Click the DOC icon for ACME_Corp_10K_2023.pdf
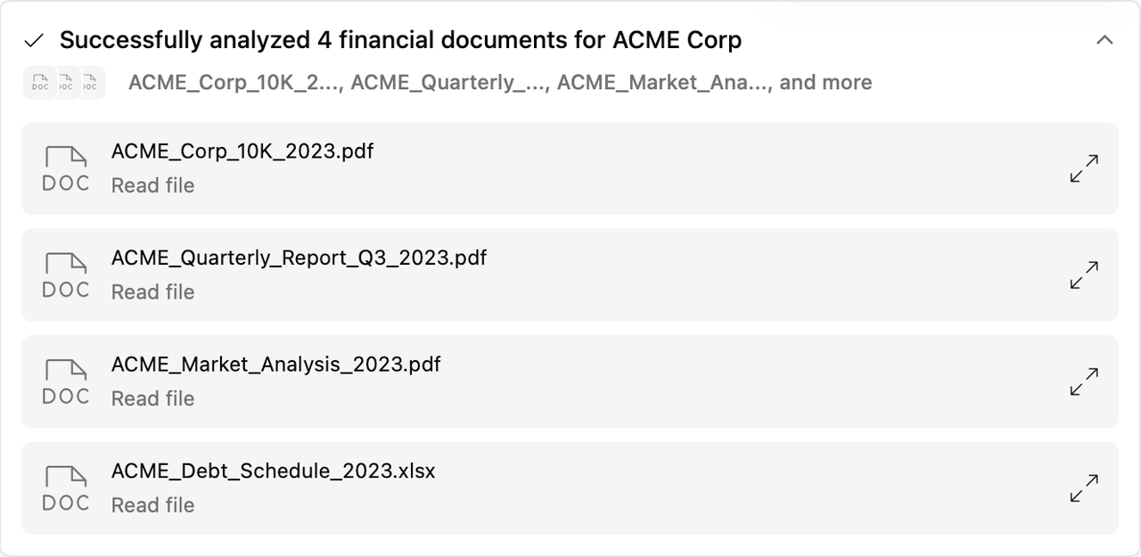This screenshot has width=1141, height=557. (66, 168)
